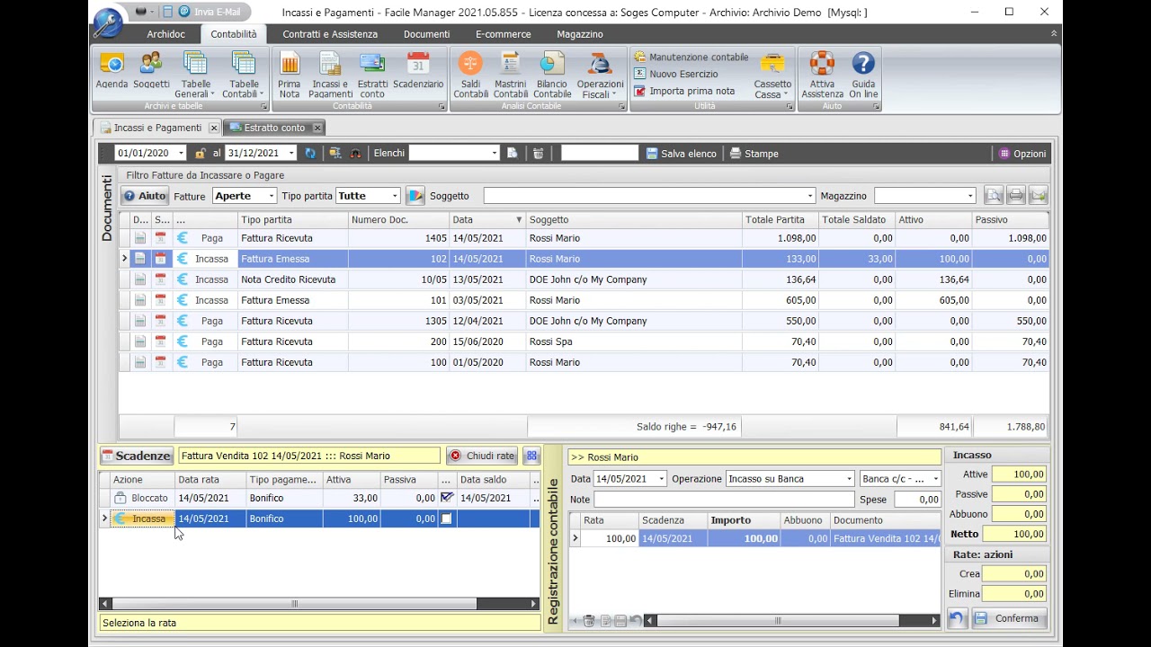Image resolution: width=1151 pixels, height=647 pixels.
Task: Click the Facile Manager application logo
Action: point(109,22)
